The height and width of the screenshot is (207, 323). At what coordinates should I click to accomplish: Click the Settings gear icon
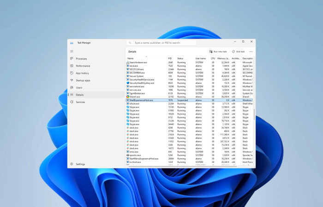tap(72, 164)
